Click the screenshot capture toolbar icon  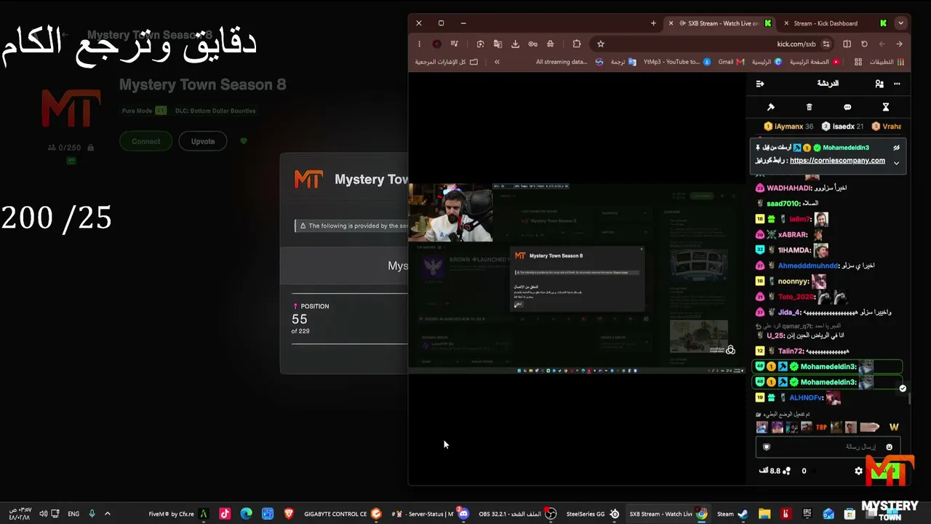[481, 44]
